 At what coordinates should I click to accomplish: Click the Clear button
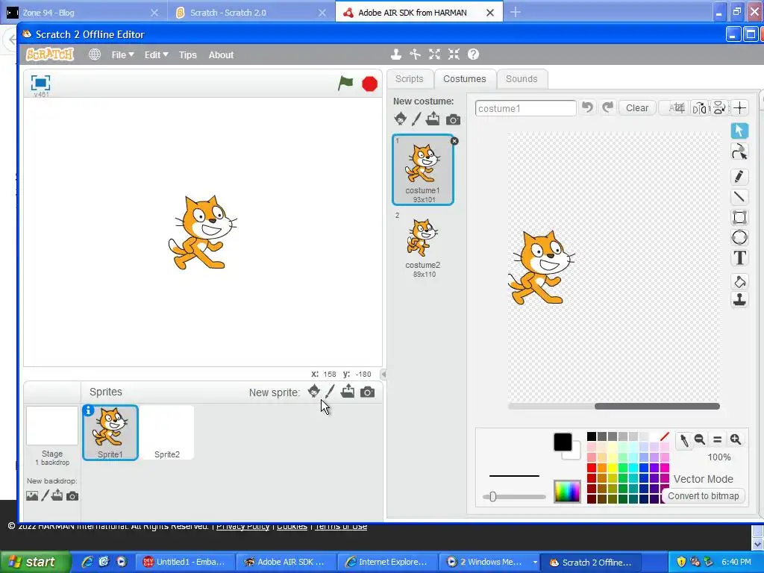pos(637,108)
